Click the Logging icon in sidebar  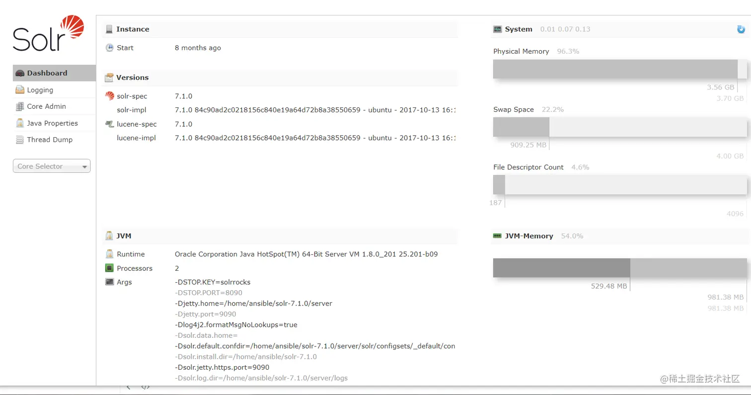pyautogui.click(x=20, y=90)
